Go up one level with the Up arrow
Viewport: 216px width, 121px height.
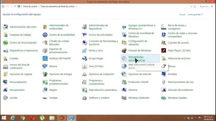(x=15, y=6)
